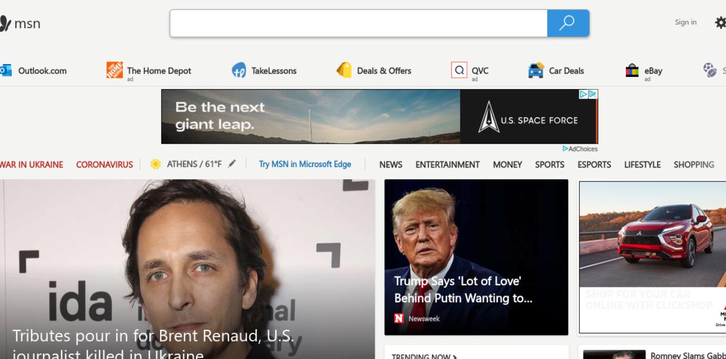The height and width of the screenshot is (359, 726).
Task: Click the QVC text link
Action: (x=480, y=71)
